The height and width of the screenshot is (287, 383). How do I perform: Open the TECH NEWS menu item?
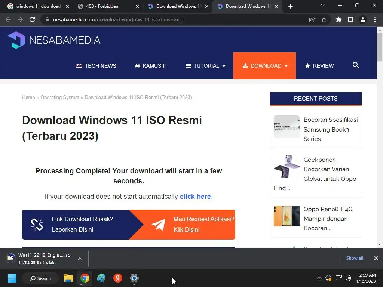(x=96, y=66)
